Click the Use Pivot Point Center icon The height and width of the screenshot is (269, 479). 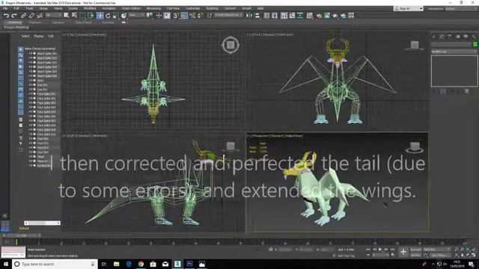coord(150,15)
